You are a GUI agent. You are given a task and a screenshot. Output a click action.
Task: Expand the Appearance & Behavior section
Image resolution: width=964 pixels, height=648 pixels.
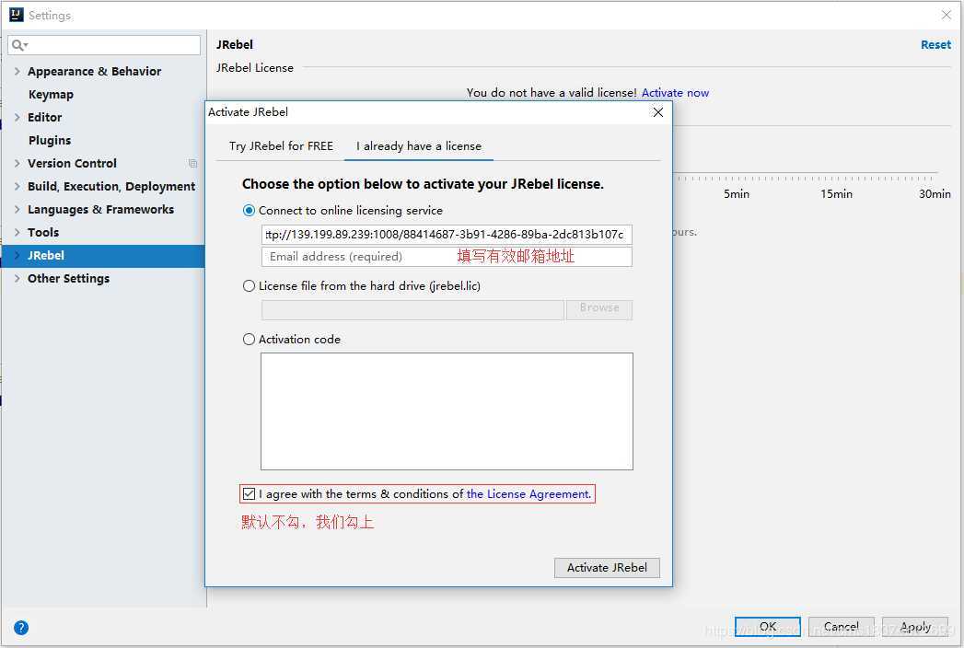(17, 72)
